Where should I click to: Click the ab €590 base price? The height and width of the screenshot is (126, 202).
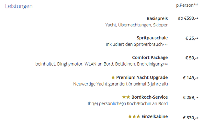[188, 18]
